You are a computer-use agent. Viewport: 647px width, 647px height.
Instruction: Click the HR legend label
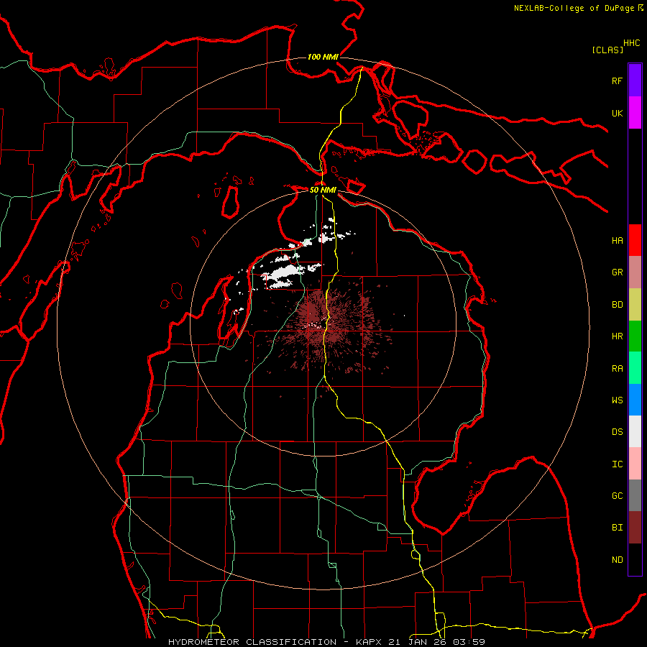pyautogui.click(x=617, y=336)
